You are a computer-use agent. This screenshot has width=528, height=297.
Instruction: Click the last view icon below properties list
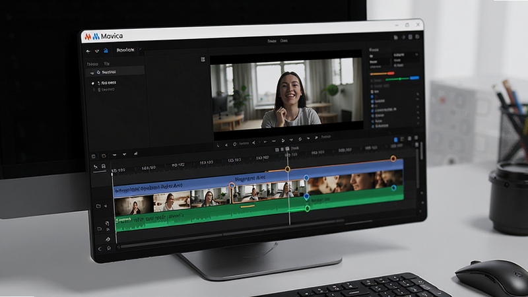point(416,138)
